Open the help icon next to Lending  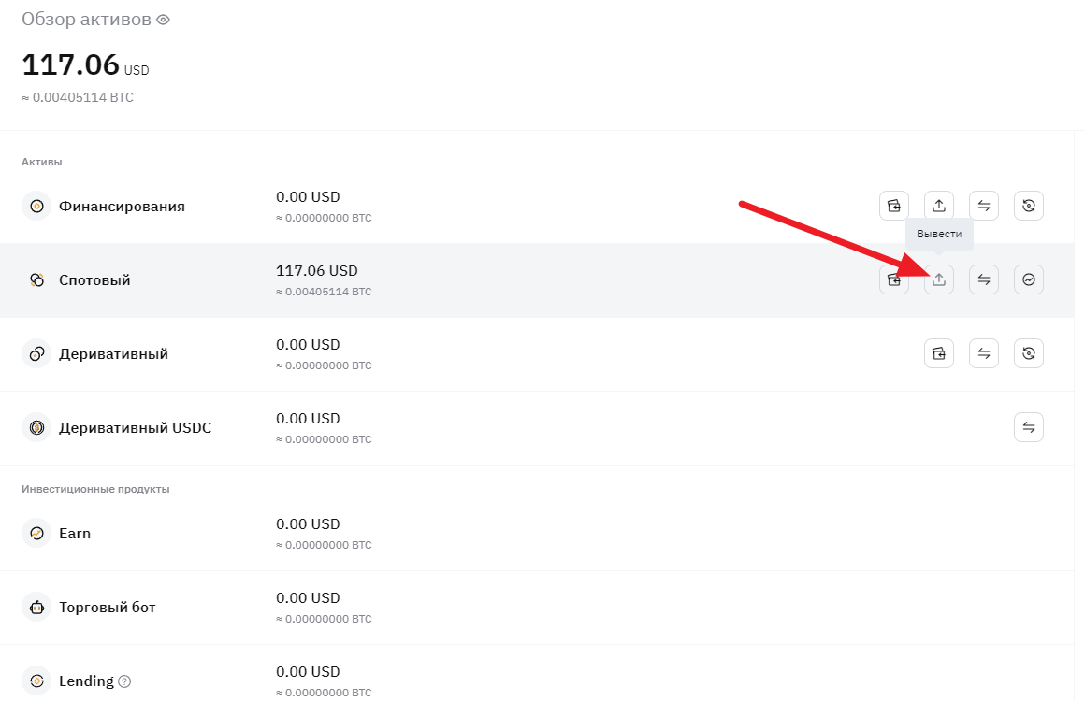(x=124, y=681)
